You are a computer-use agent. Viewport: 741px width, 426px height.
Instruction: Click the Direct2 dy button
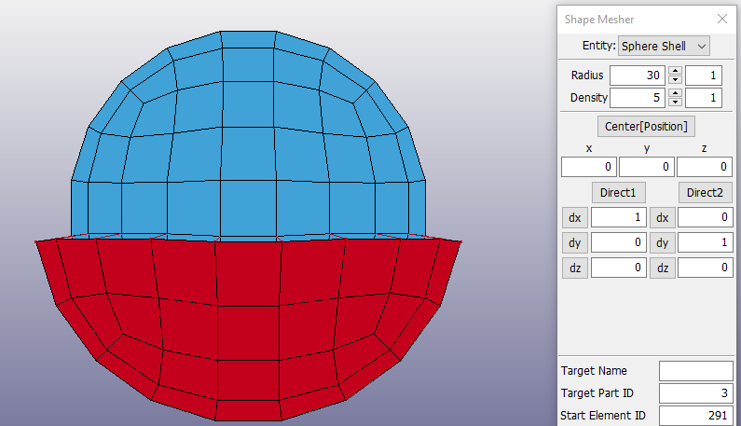(x=662, y=242)
